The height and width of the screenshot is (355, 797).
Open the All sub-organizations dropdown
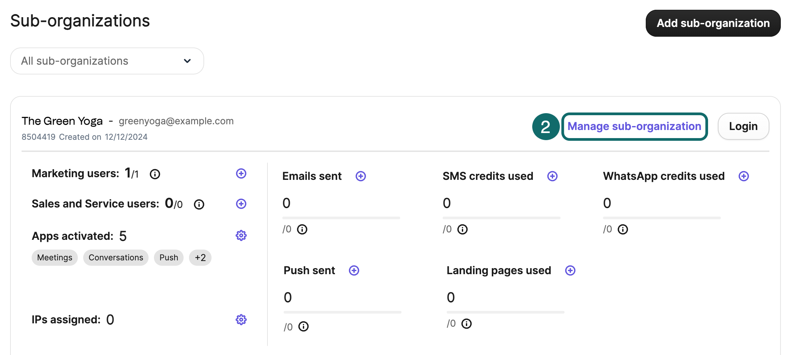pyautogui.click(x=107, y=61)
